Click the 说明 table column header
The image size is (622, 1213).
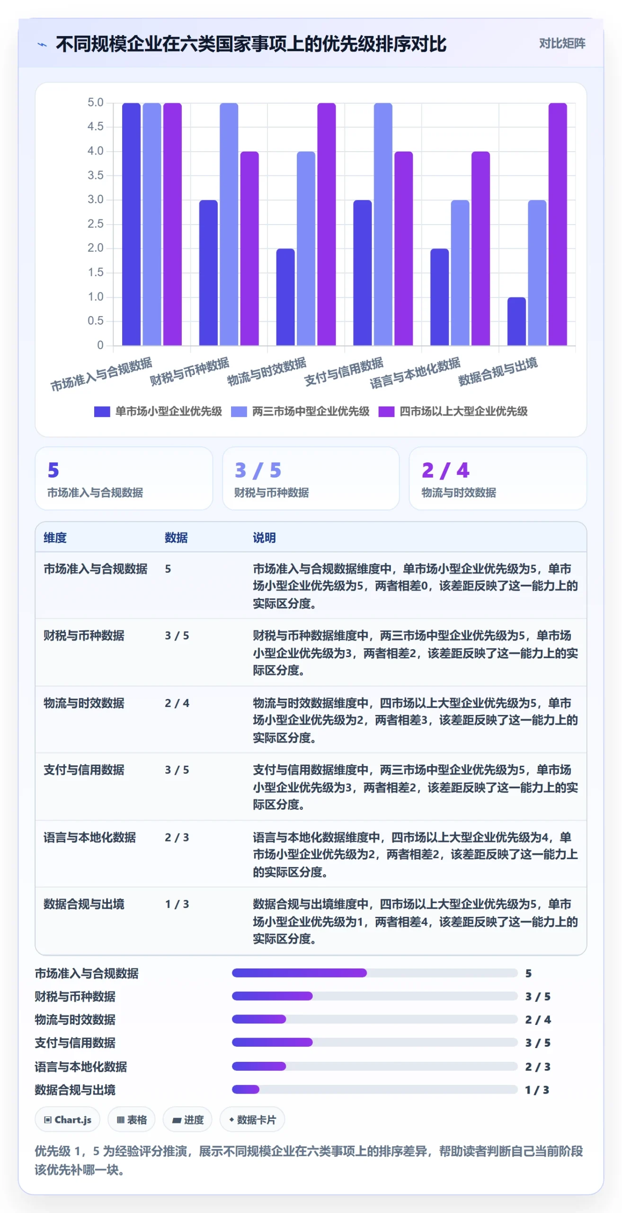point(264,538)
